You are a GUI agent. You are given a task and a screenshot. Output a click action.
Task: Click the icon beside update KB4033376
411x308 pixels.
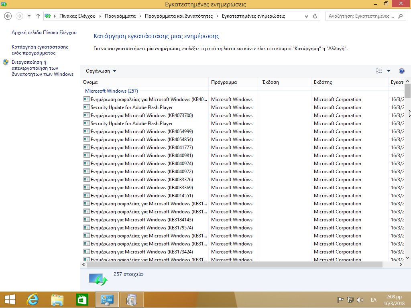[87, 179]
